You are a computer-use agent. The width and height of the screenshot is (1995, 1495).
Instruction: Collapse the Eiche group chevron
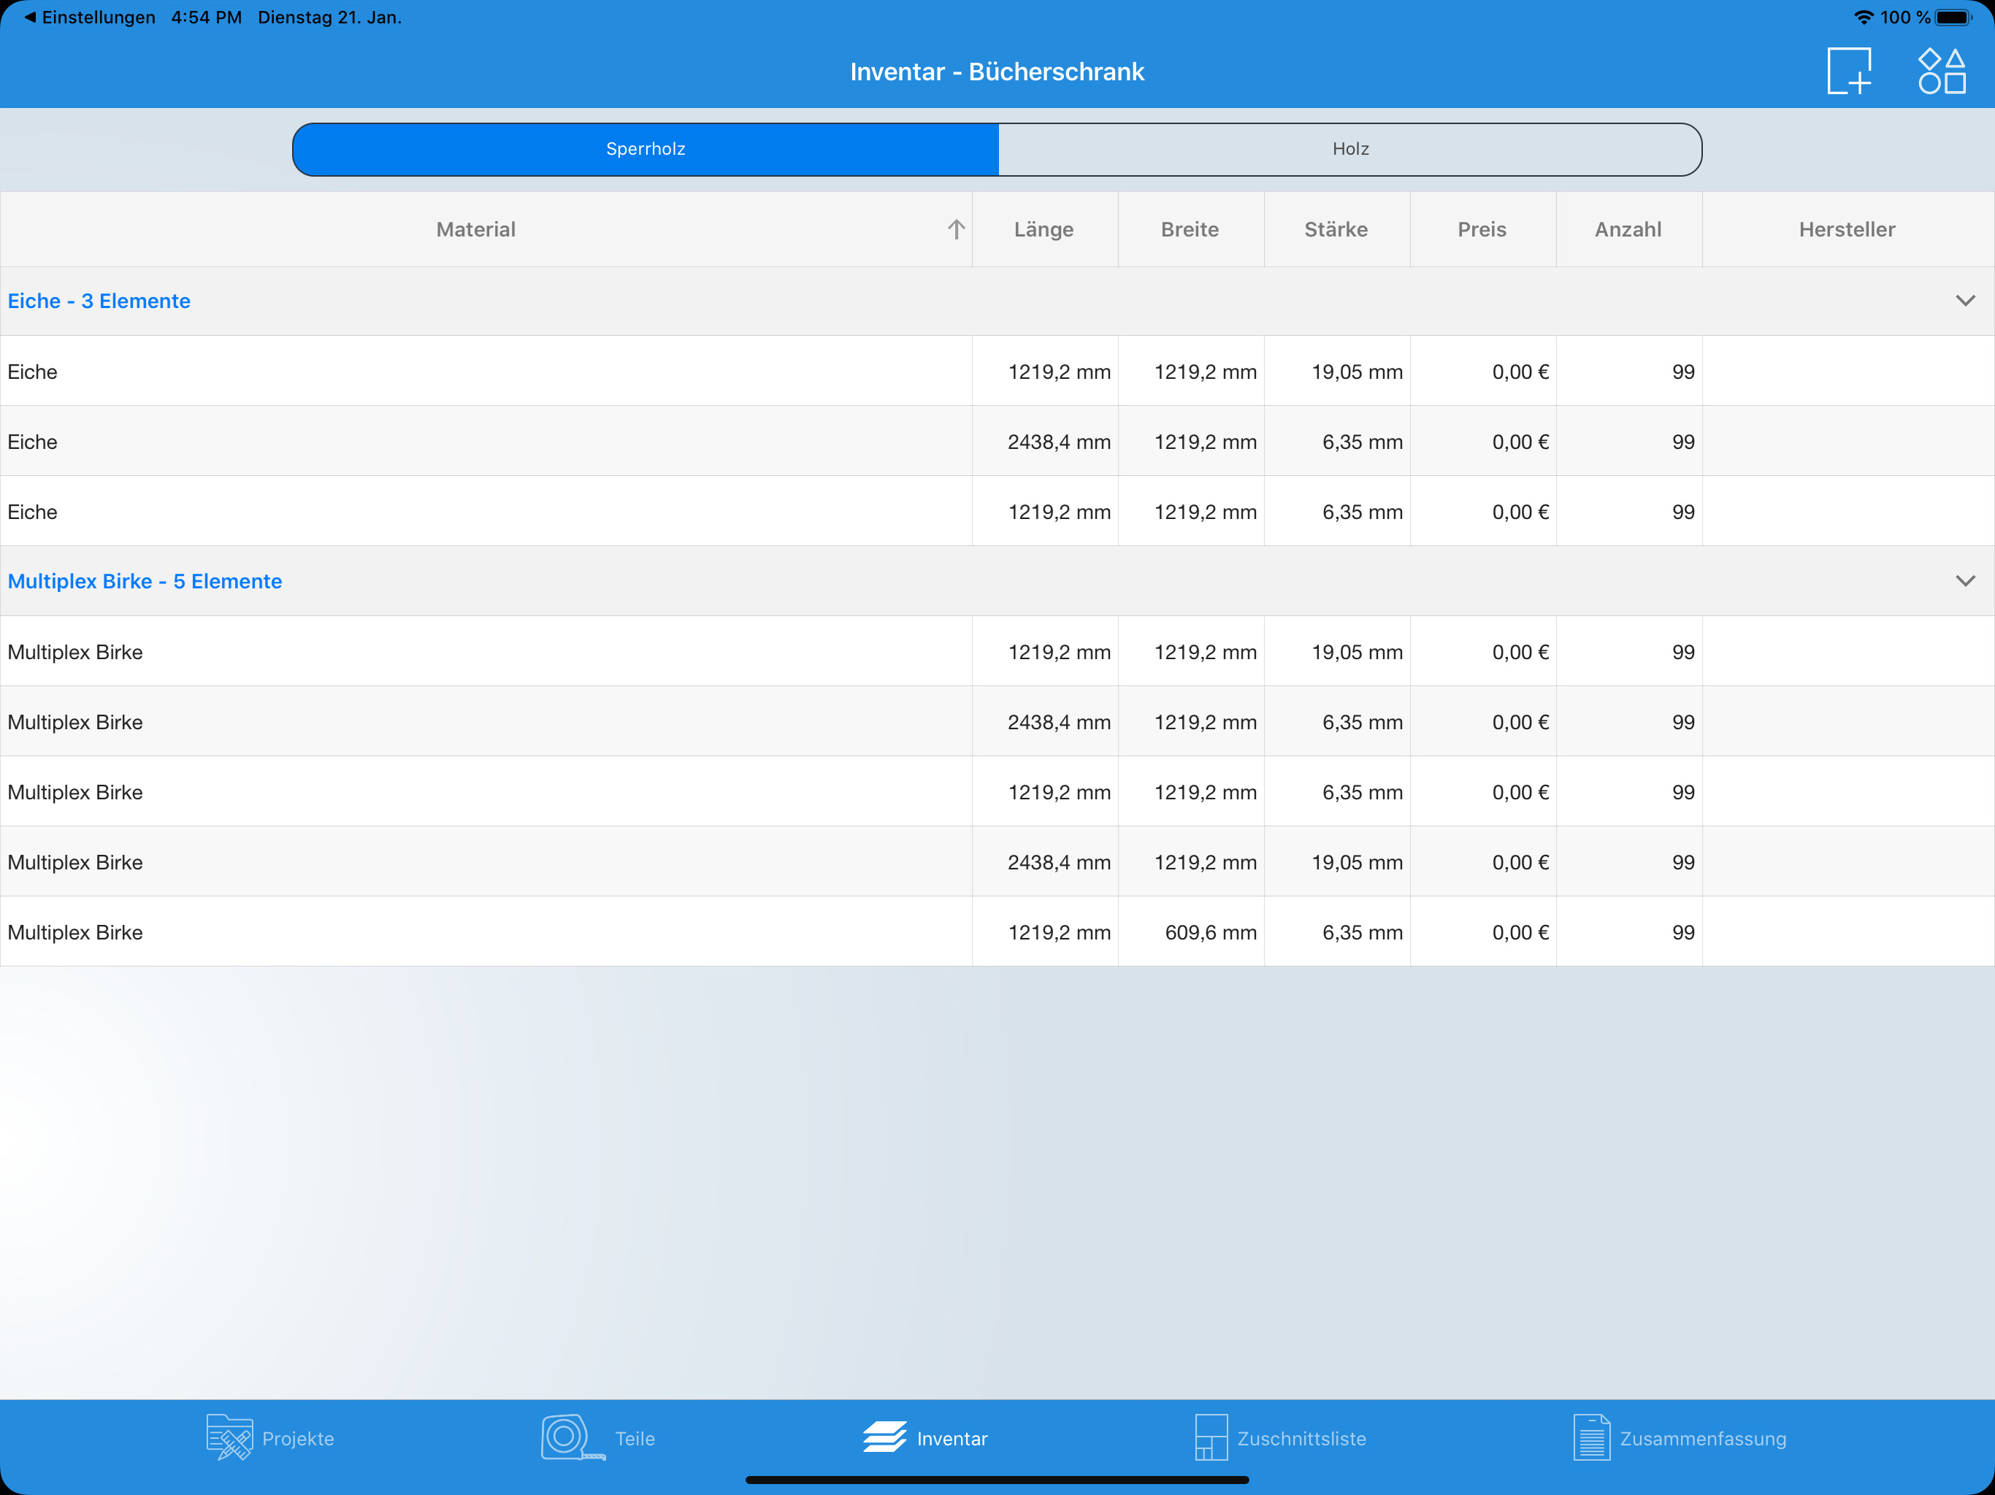coord(1965,300)
